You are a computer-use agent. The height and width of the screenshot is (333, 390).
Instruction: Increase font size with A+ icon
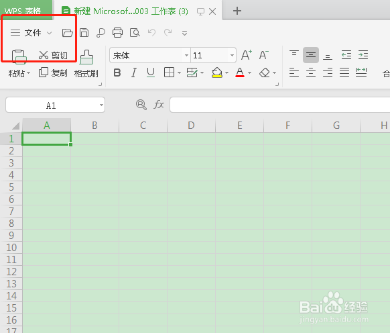point(247,55)
